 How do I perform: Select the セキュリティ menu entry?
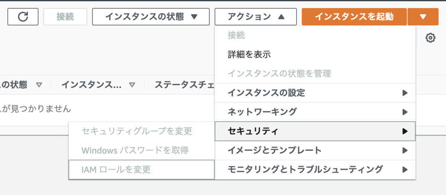tap(315, 131)
